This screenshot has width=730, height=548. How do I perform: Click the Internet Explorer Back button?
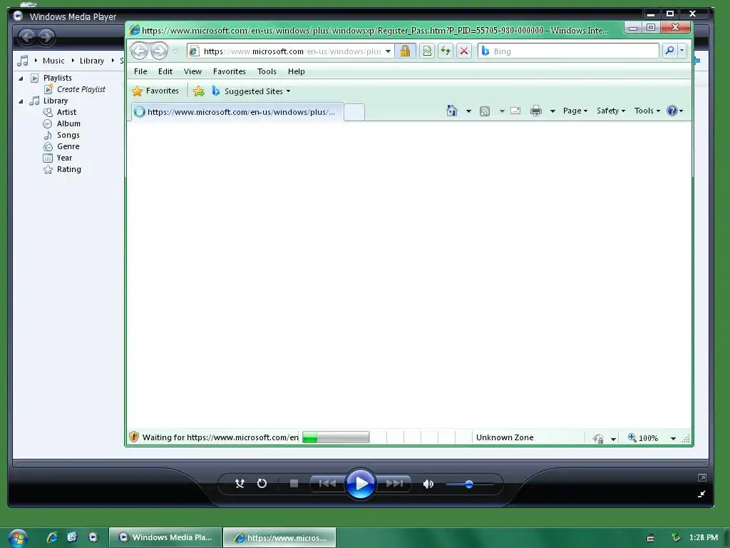[x=139, y=51]
